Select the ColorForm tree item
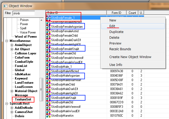The width and height of the screenshot is (169, 119). click(x=22, y=58)
